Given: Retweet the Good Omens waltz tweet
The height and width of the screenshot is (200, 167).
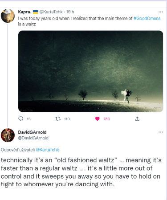Looking at the screenshot, I should coord(58,119).
